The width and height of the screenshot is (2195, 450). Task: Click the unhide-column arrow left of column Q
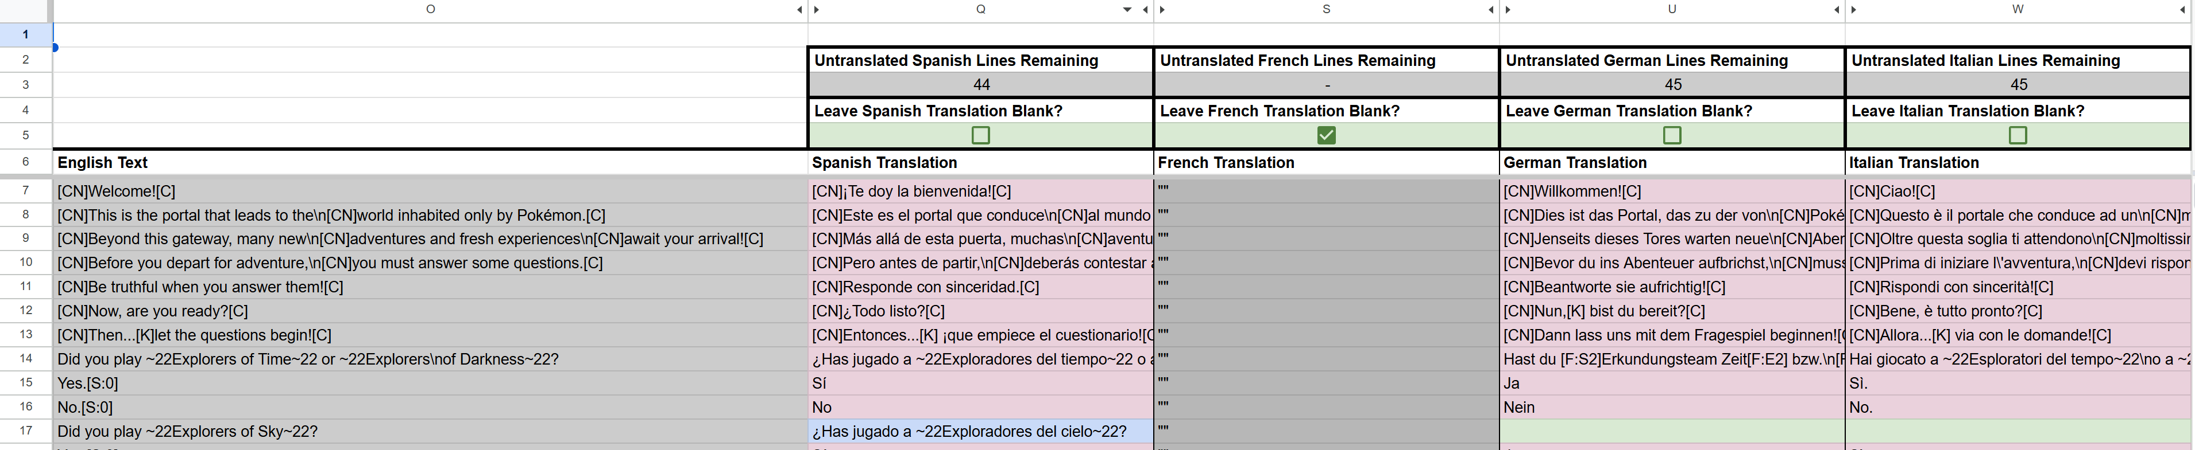pos(816,10)
